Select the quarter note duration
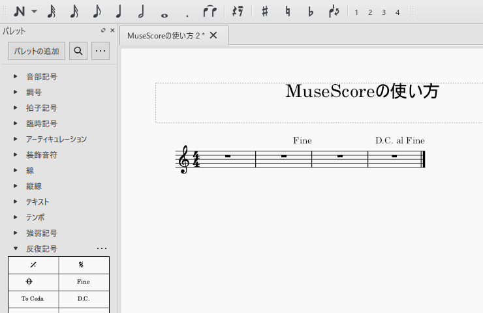This screenshot has width=483, height=313. click(119, 12)
